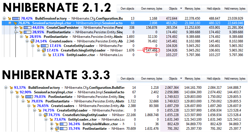Sort by Memory, bytes in 3.3.3 table
Screen dimensions: 250x136
tap(192, 79)
